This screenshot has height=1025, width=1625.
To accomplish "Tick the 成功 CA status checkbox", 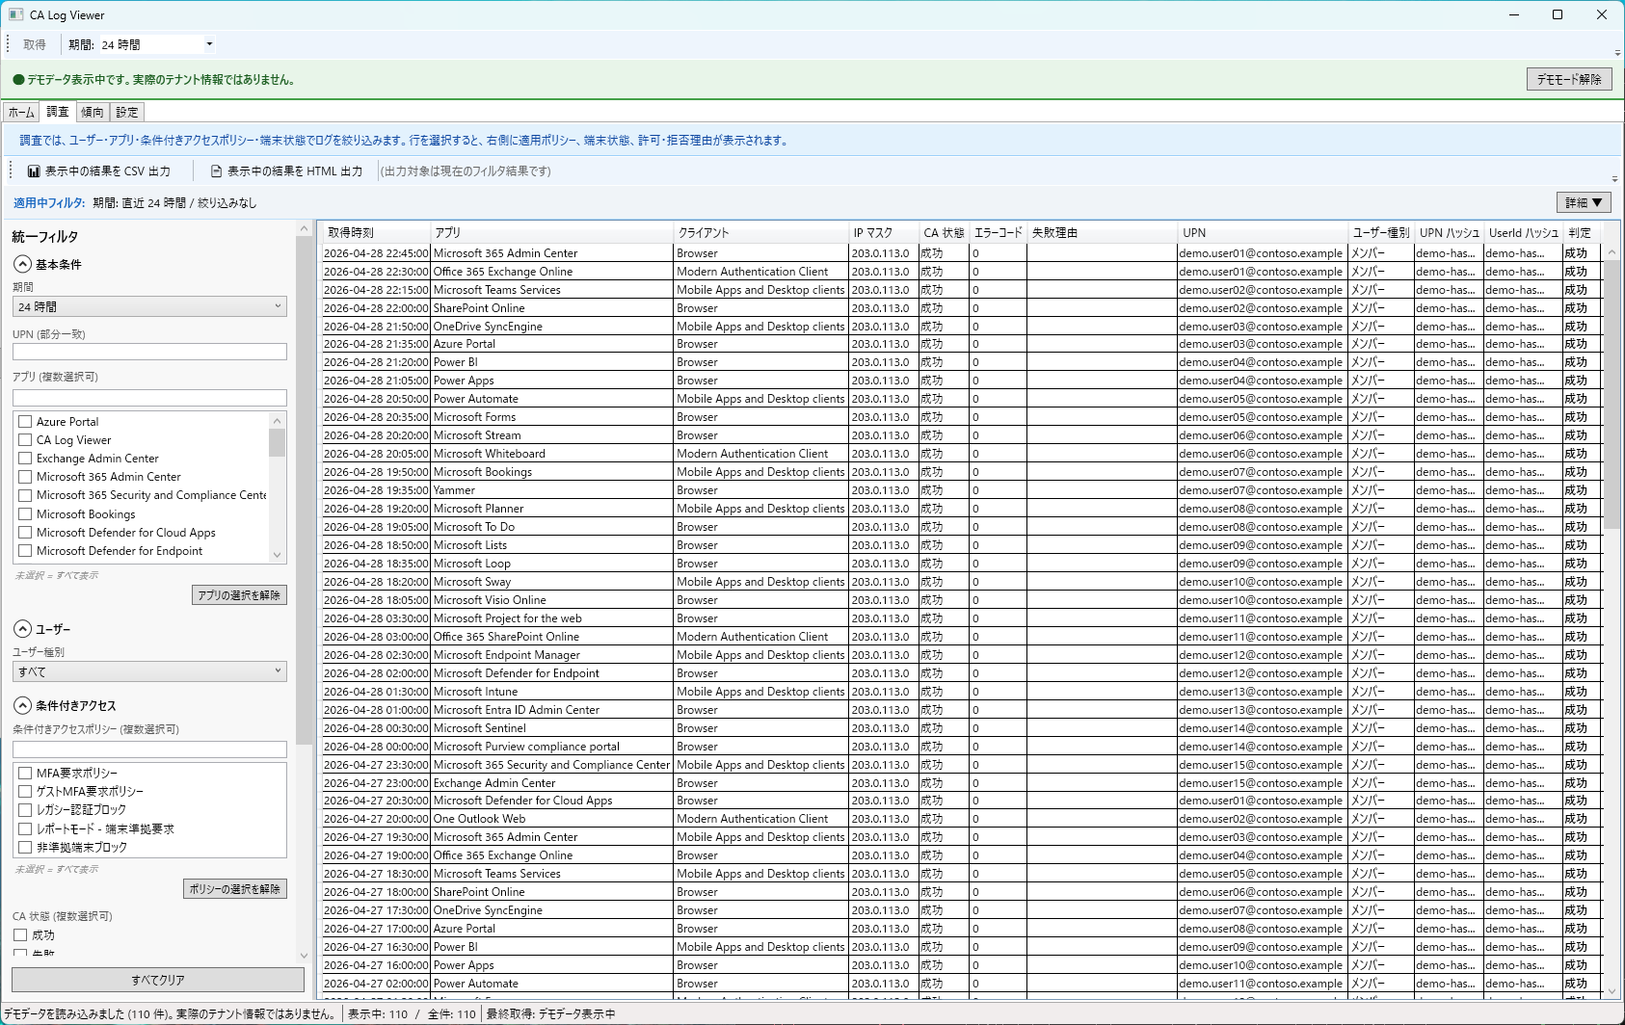I will pos(20,935).
